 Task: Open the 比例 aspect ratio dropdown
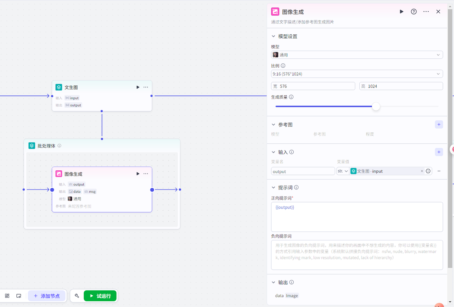(x=357, y=74)
